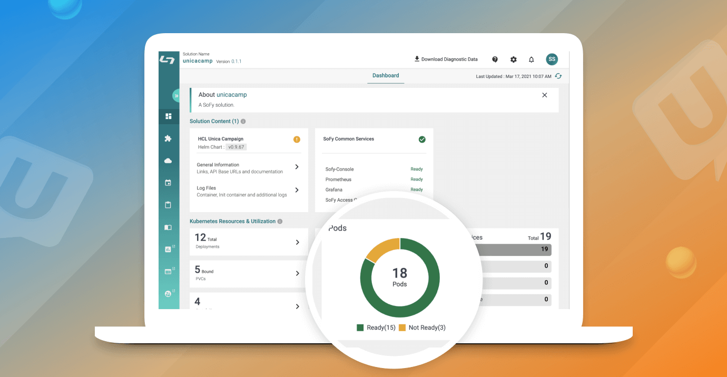Open the external bar-chart icon in the sidebar

[169, 249]
